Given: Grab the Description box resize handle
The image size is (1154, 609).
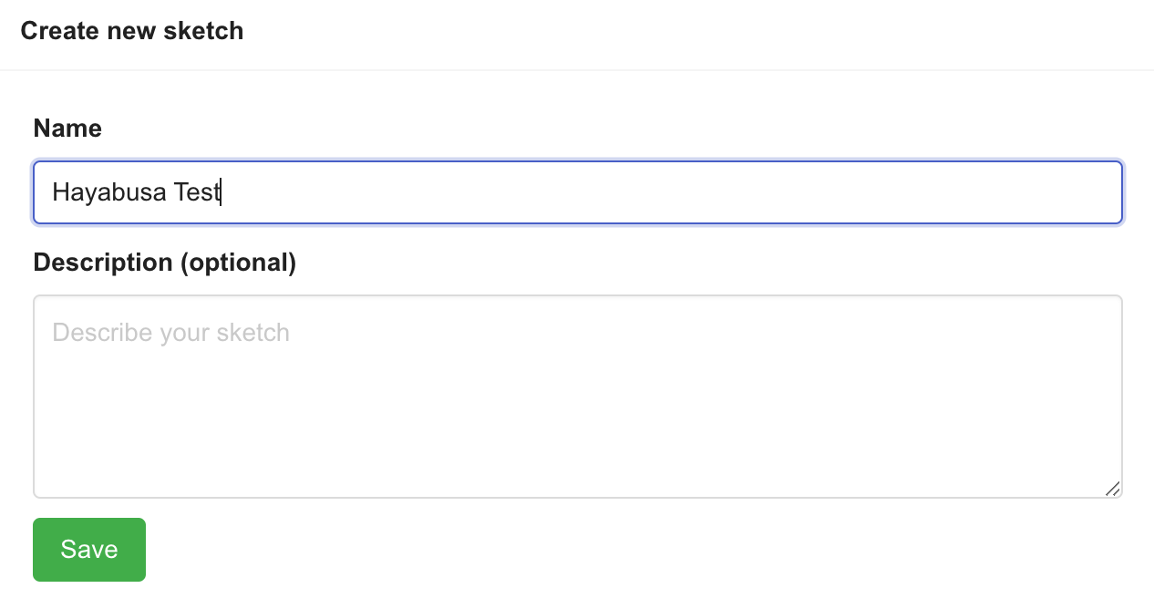Looking at the screenshot, I should pyautogui.click(x=1112, y=489).
